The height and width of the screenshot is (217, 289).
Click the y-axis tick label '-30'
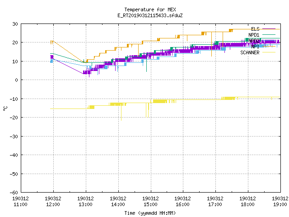tap(14, 137)
